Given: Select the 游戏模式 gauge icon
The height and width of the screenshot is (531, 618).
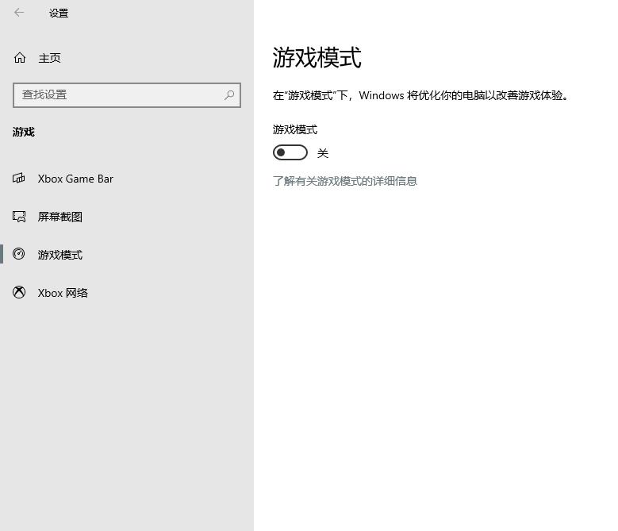Looking at the screenshot, I should coord(19,254).
